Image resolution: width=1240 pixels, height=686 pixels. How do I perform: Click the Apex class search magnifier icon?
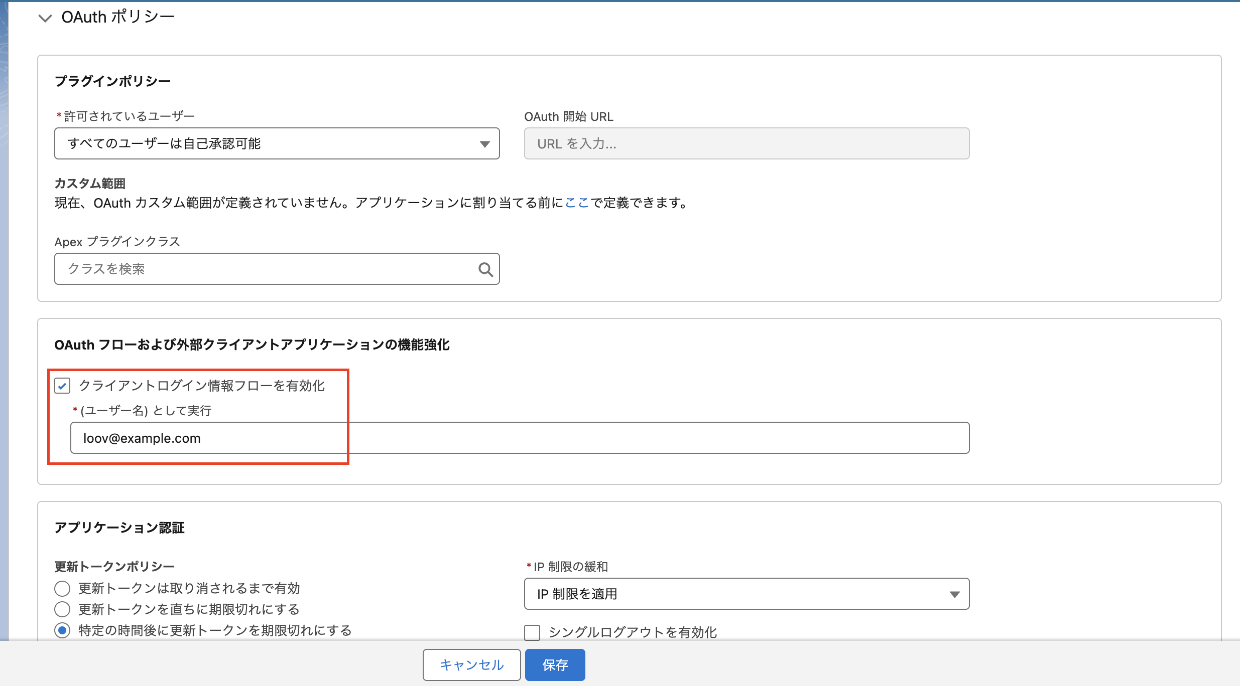click(485, 269)
